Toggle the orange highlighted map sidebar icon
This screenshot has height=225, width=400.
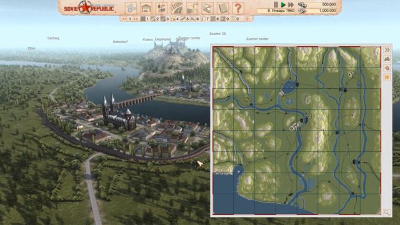click(x=387, y=77)
